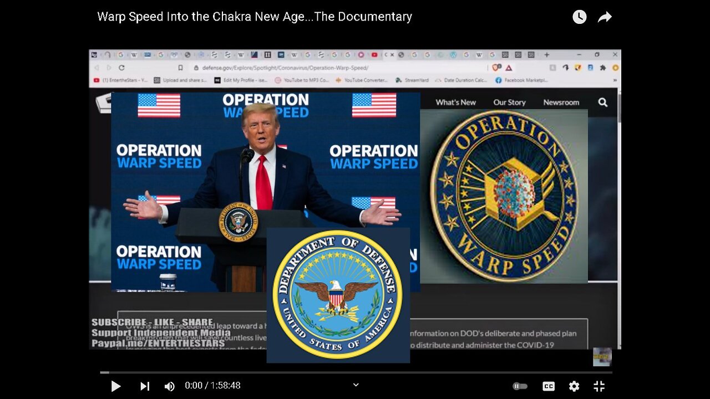Open Our Story in defense.gov menu
This screenshot has width=710, height=399.
509,102
